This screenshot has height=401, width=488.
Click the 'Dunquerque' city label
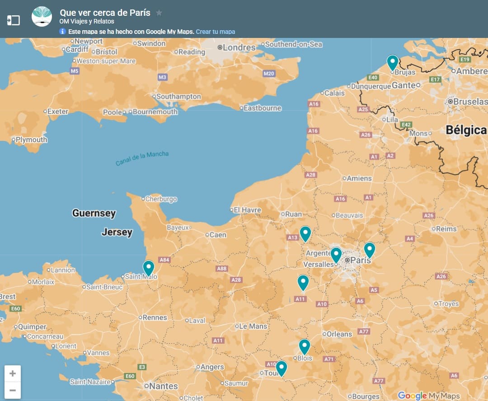point(371,86)
